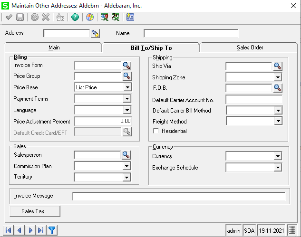The image size is (301, 237).
Task: Click the second Excel toolbar icon
Action: click(116, 17)
